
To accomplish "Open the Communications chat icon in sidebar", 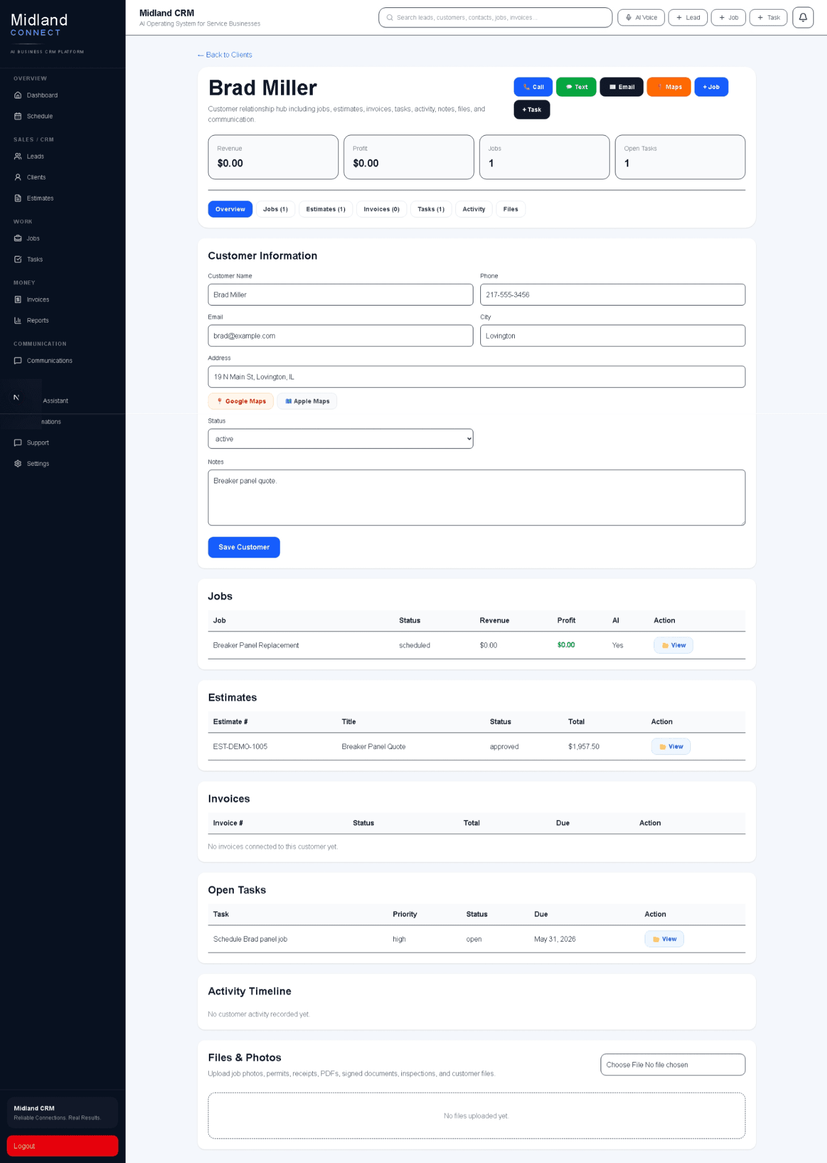I will (18, 361).
